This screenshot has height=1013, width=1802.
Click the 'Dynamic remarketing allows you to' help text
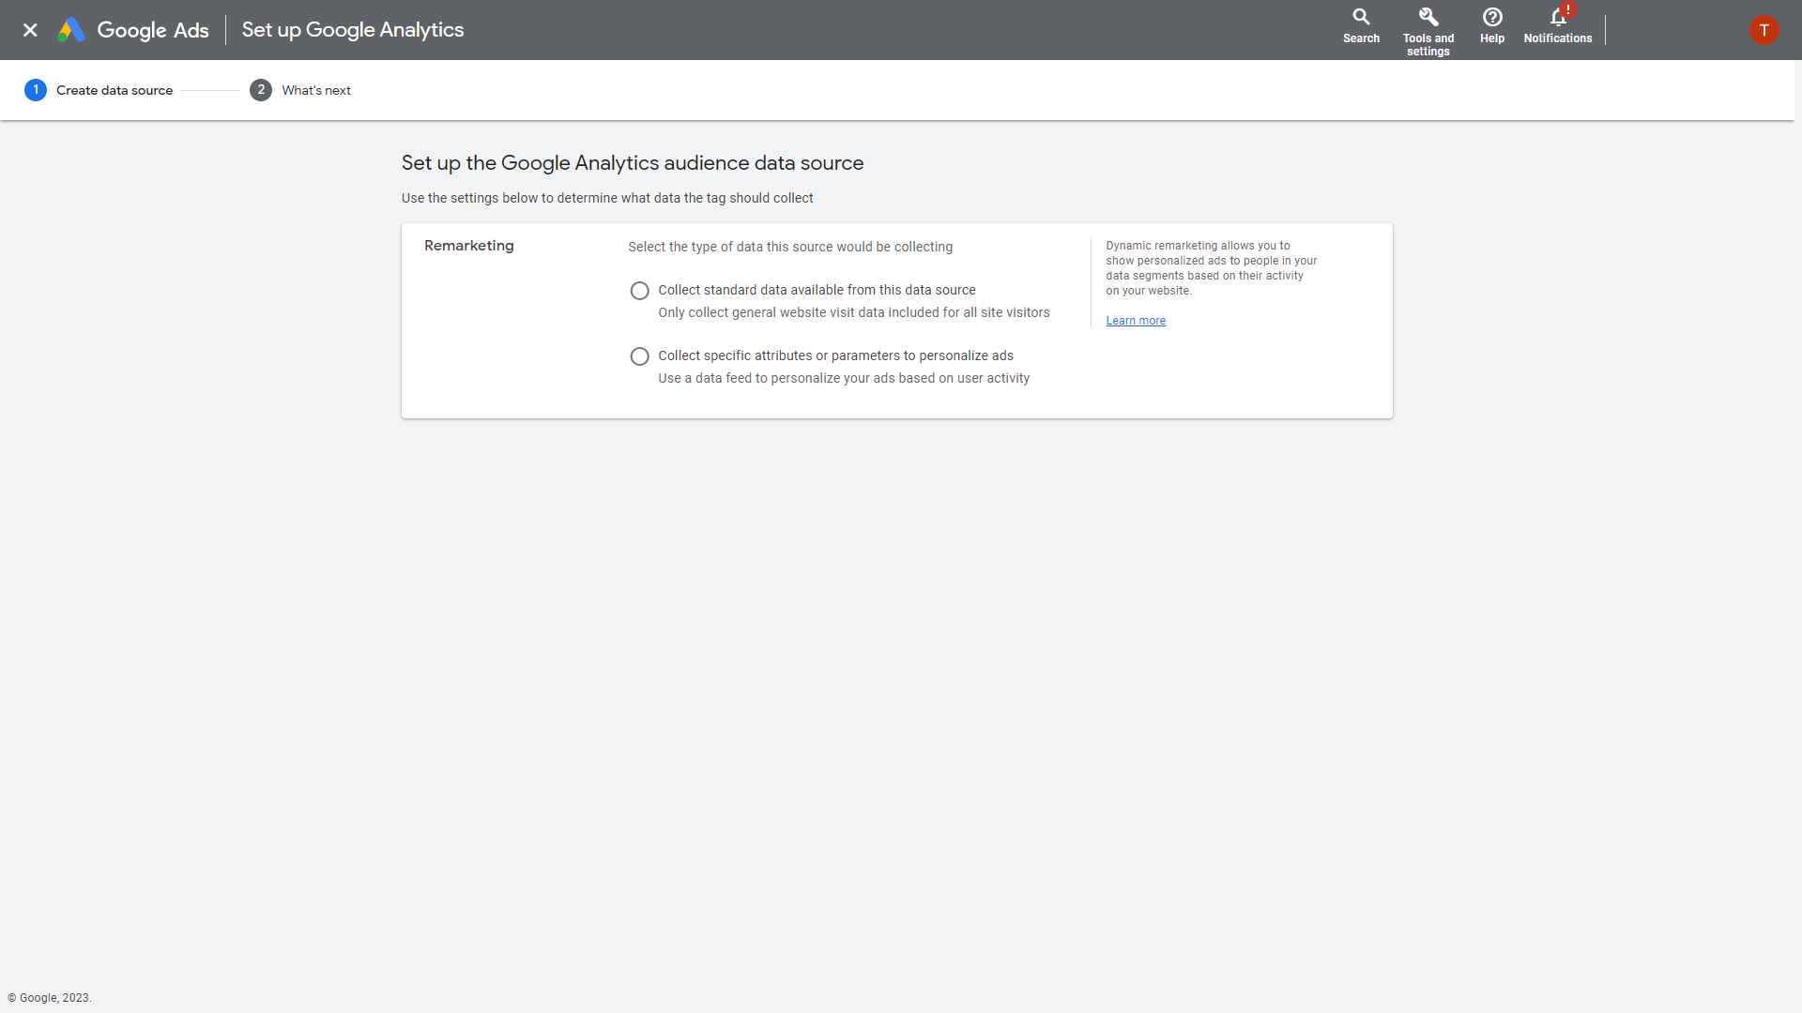point(1212,268)
